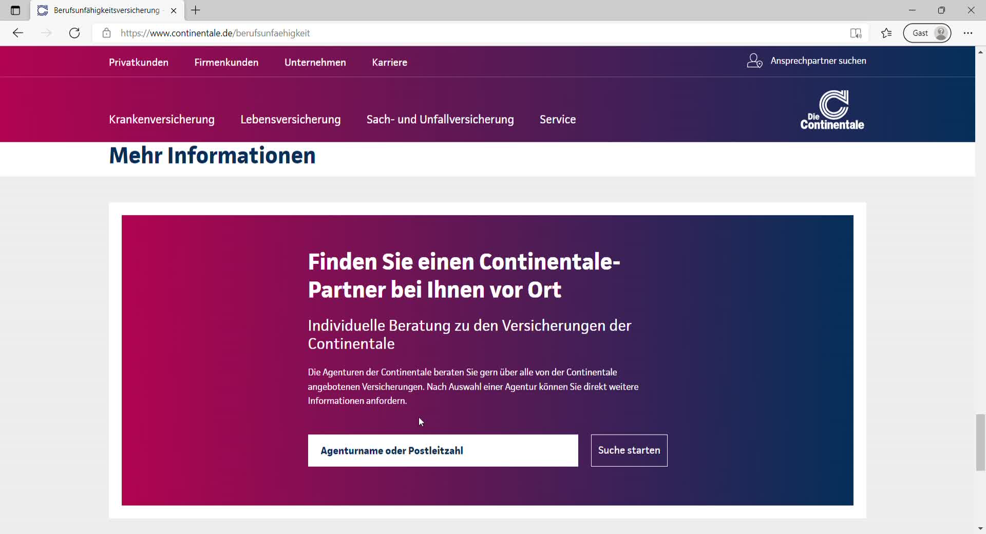Open browser settings three-dot menu

click(968, 33)
